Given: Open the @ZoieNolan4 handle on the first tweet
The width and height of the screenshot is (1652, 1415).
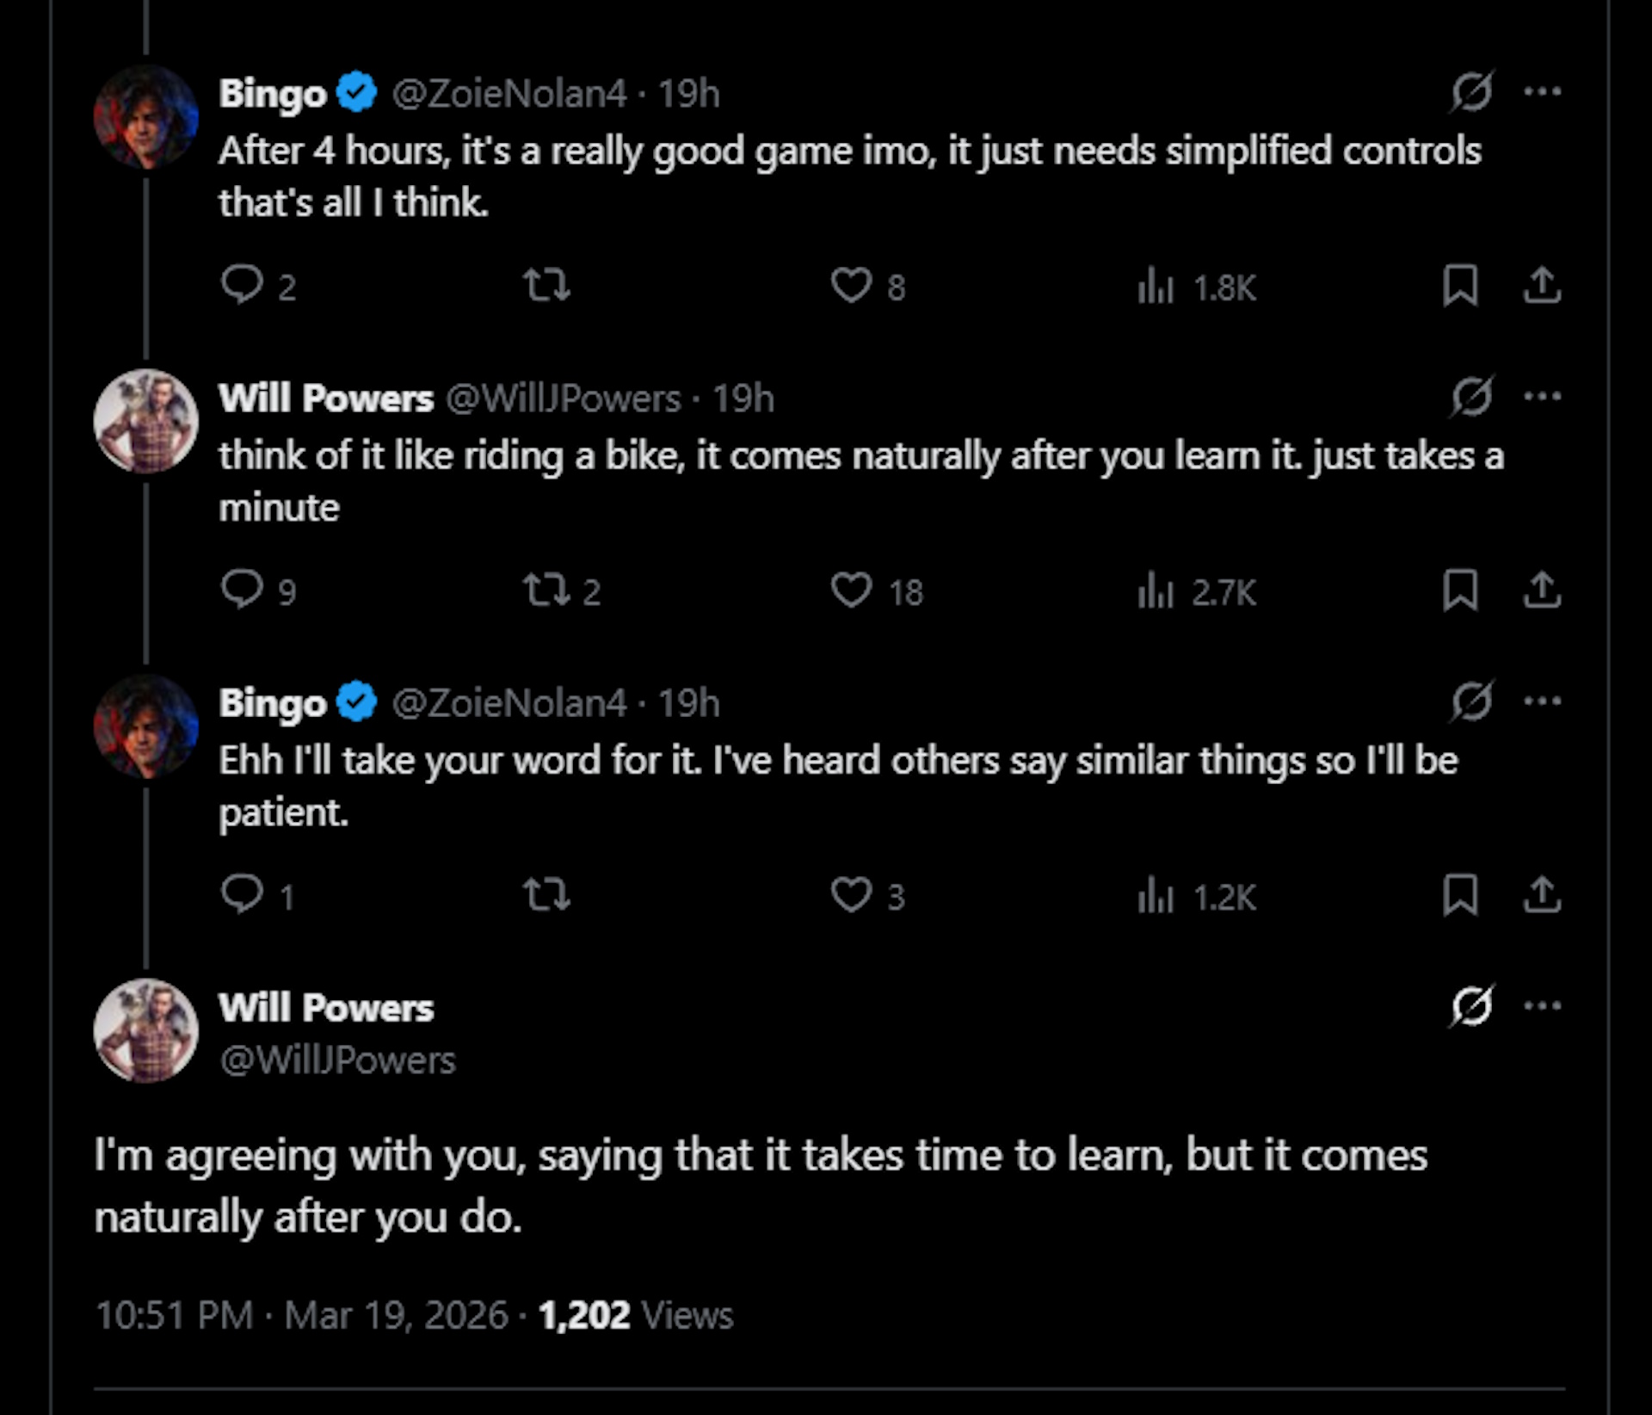Looking at the screenshot, I should [509, 94].
